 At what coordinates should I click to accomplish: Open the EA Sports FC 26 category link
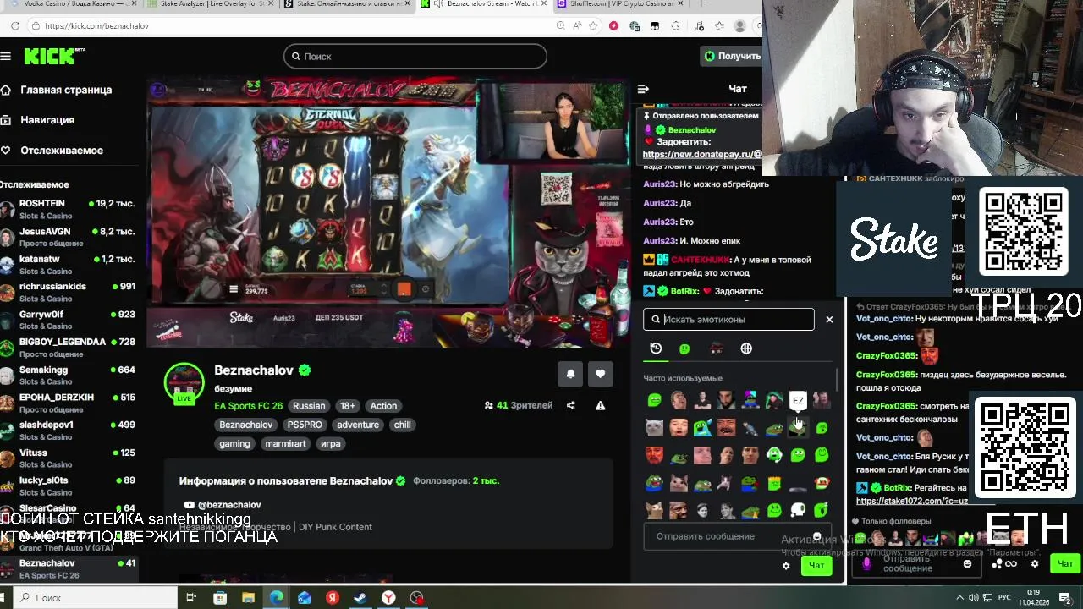(248, 406)
